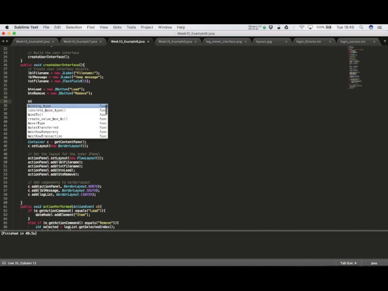Choose bestRowTransaction autocomplete suggestion

click(66, 136)
